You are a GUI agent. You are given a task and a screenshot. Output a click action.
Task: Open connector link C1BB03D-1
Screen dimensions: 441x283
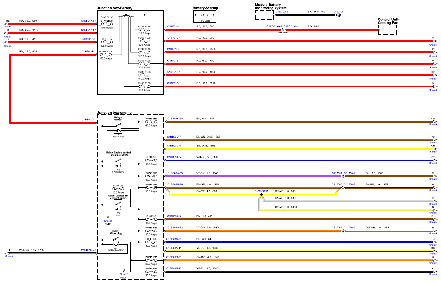point(89,119)
